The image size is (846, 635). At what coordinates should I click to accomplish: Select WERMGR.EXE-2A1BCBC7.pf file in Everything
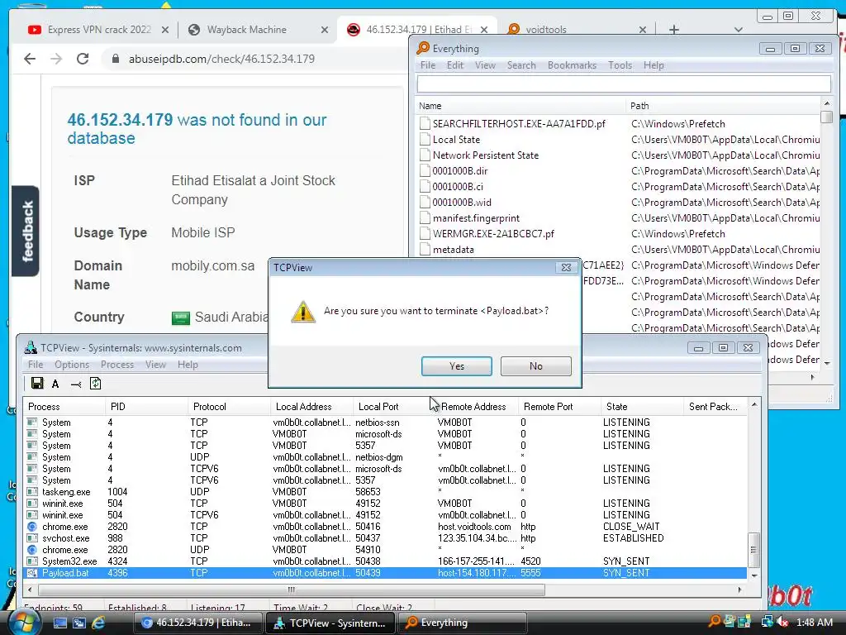pos(493,234)
